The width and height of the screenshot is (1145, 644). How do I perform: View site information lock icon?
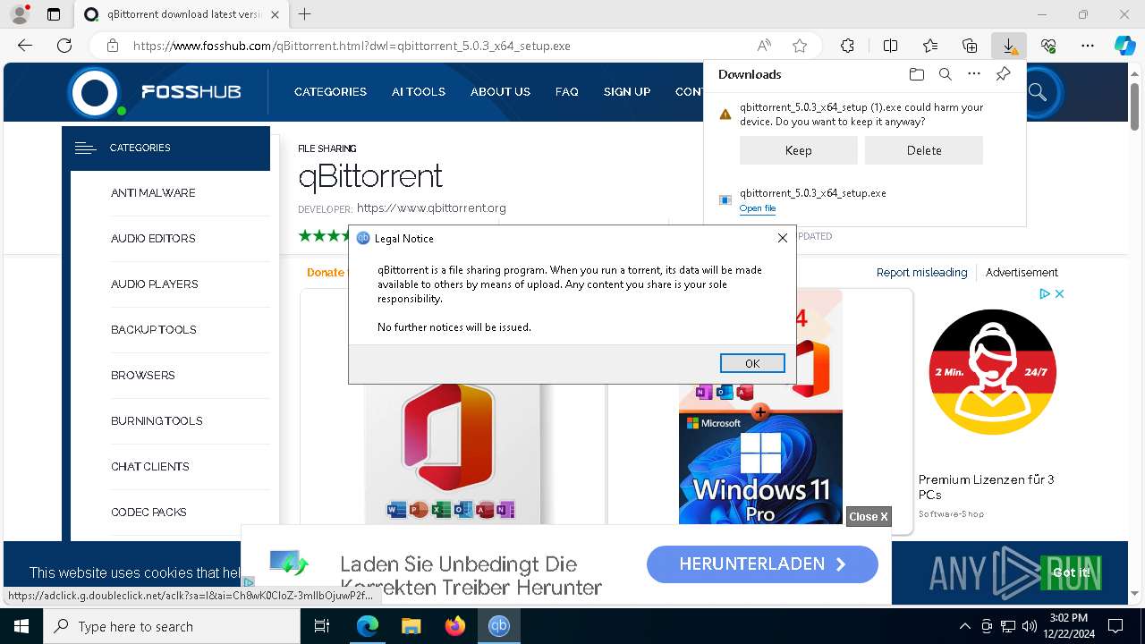tap(112, 46)
